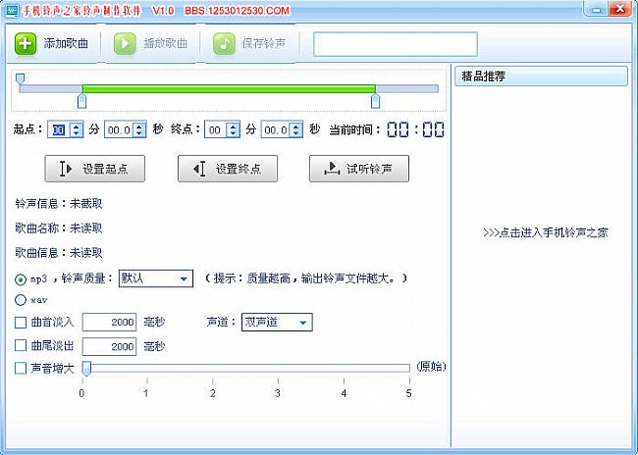Click the start-point minutes input field
The width and height of the screenshot is (638, 455).
coord(60,129)
